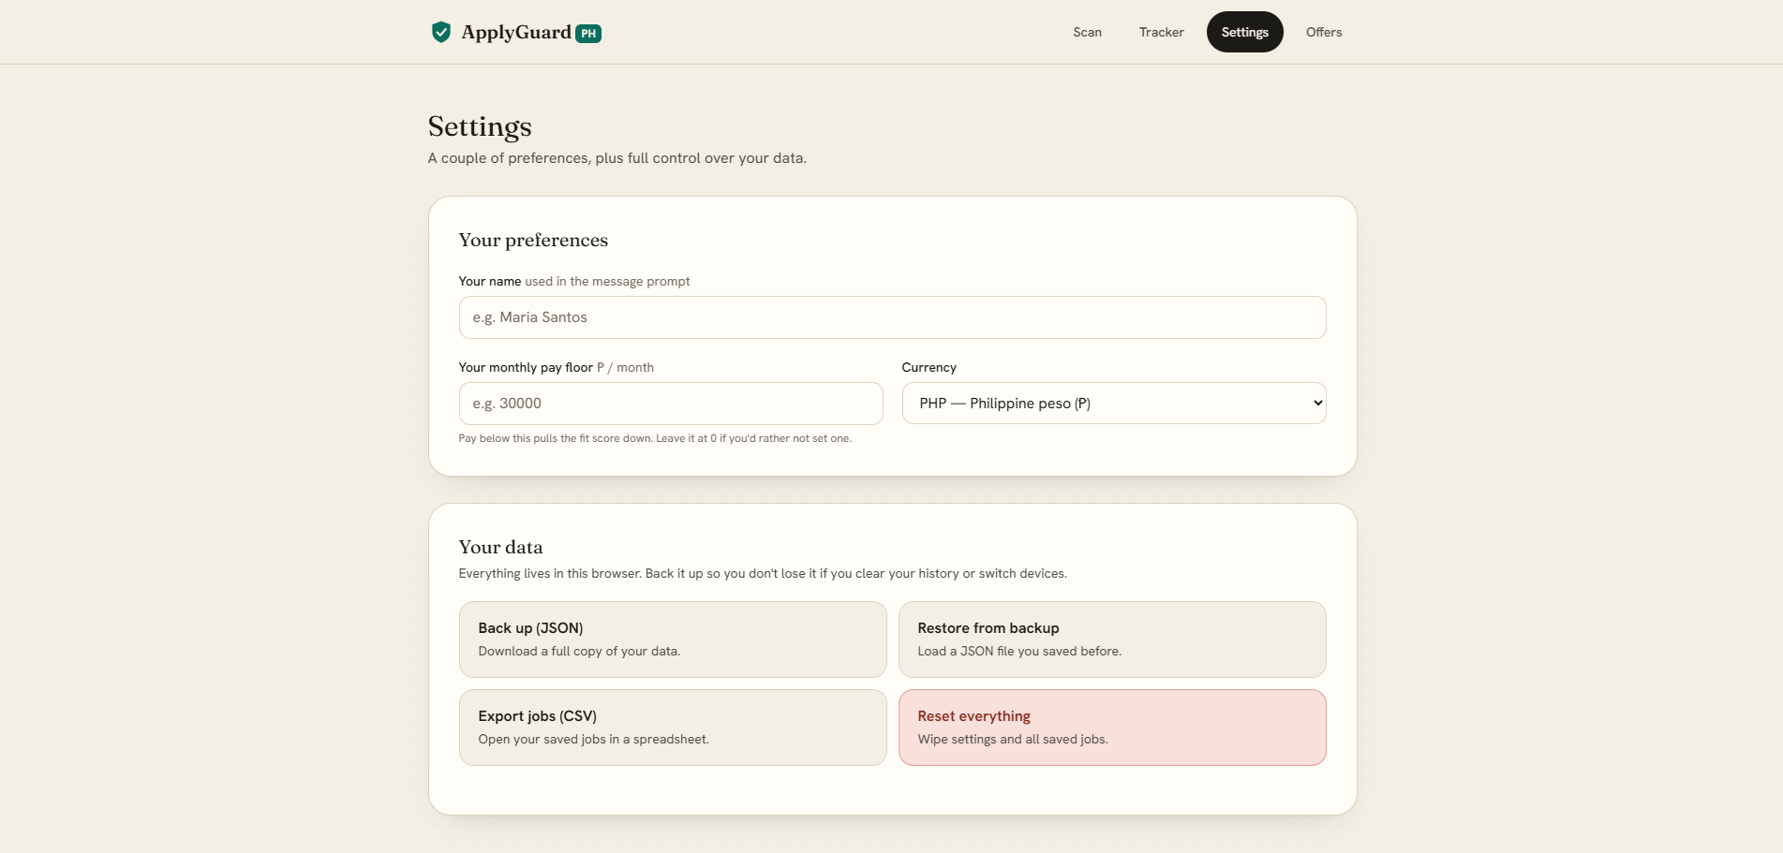Screen dimensions: 1783x853
Task: Click the ApplyGuard brand name
Action: [516, 33]
